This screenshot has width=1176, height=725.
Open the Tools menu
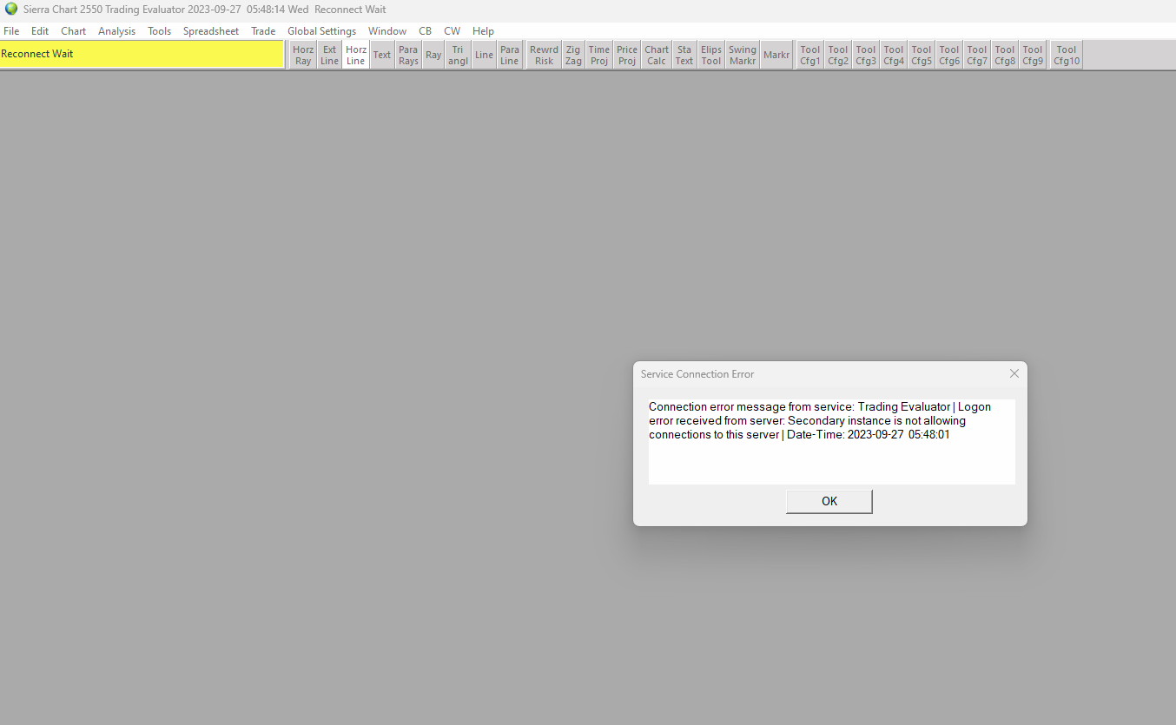(160, 31)
